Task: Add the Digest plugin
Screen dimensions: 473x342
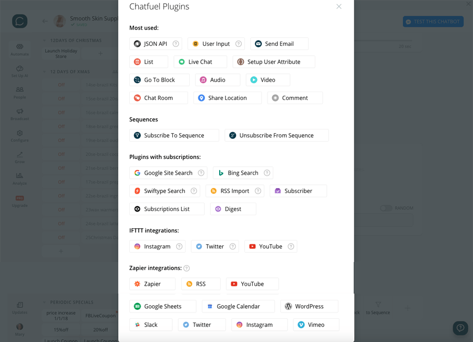Action: [233, 209]
